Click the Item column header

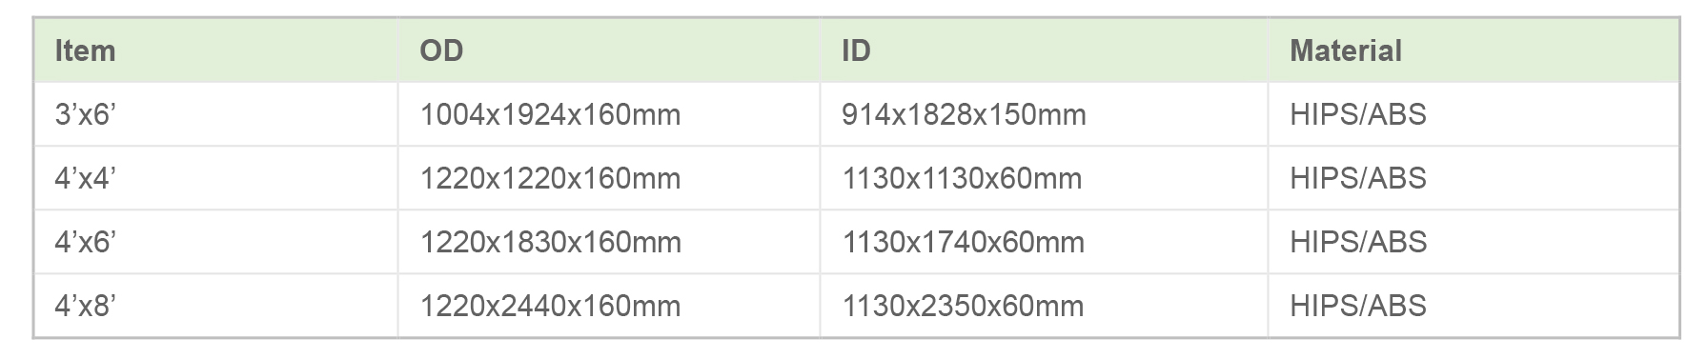(85, 50)
